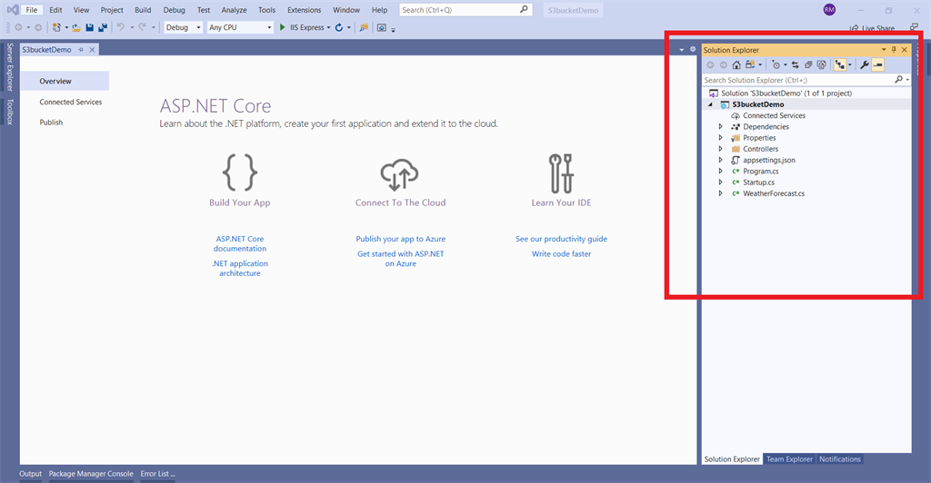
Task: Click the Navigate Backward toolbar arrow
Action: tap(18, 27)
